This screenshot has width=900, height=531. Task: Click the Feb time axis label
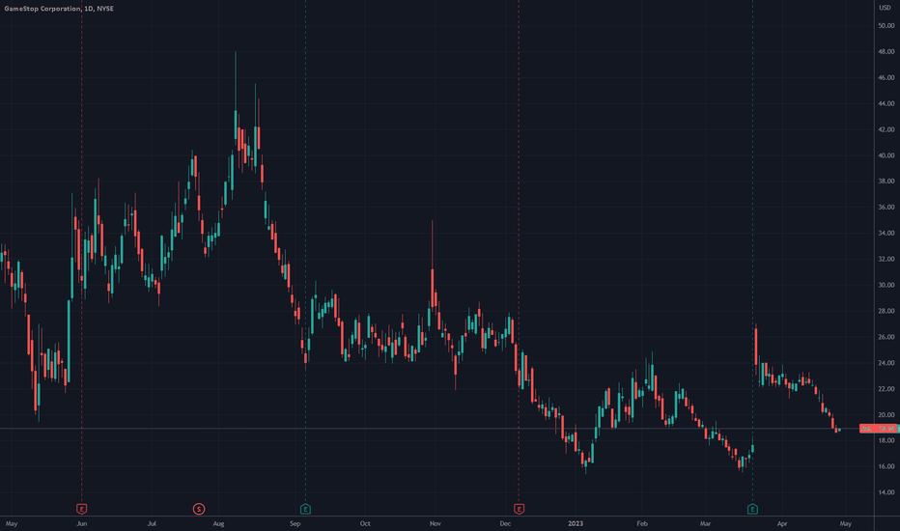(x=642, y=523)
